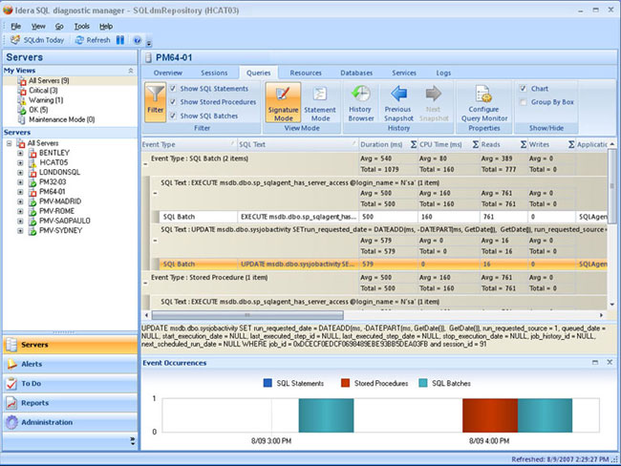Click the grid horizontal scrollbar thumb
Screen dimensions: 621x466
click(247, 315)
